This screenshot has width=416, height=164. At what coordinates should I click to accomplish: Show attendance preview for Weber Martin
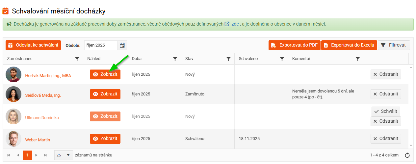[105, 139]
